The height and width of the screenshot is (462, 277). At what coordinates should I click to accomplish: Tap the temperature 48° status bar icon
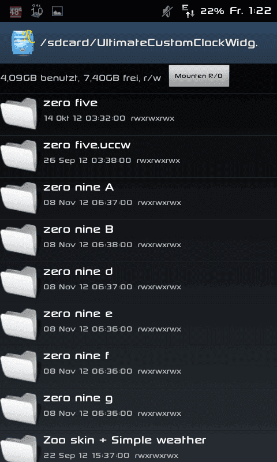[x=16, y=12]
